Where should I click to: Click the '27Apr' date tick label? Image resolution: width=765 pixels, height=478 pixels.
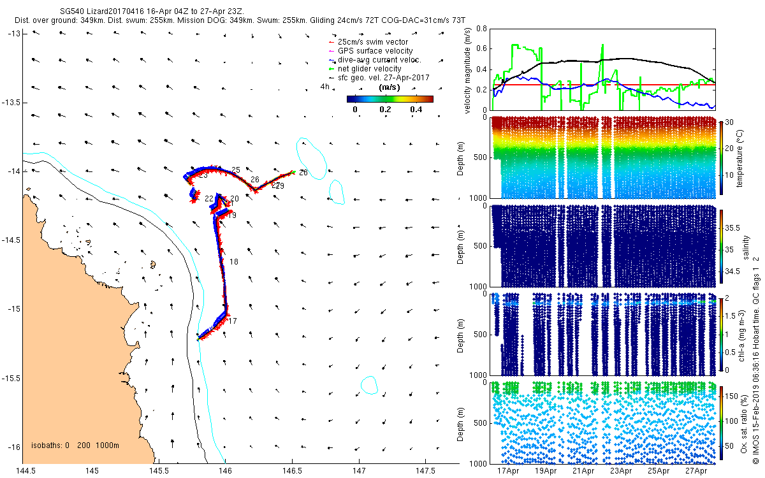[696, 472]
